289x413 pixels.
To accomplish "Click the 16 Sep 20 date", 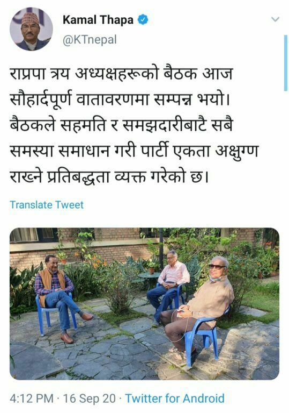I will tap(90, 398).
